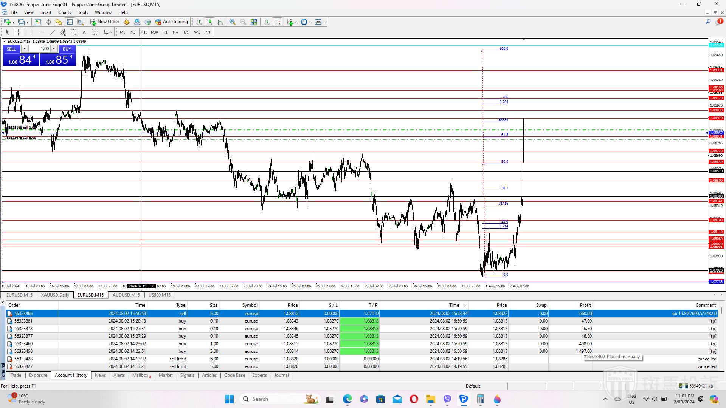726x408 pixels.
Task: Select the crosshair cursor tool
Action: [18, 32]
